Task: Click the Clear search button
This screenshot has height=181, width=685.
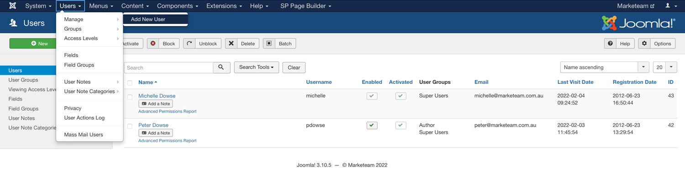Action: click(294, 67)
